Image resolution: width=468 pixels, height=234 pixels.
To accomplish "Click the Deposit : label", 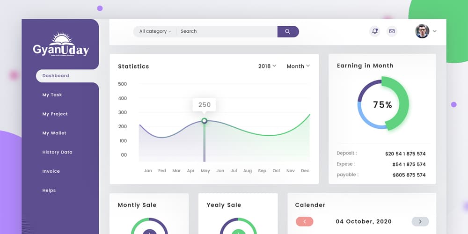I will 347,153.
